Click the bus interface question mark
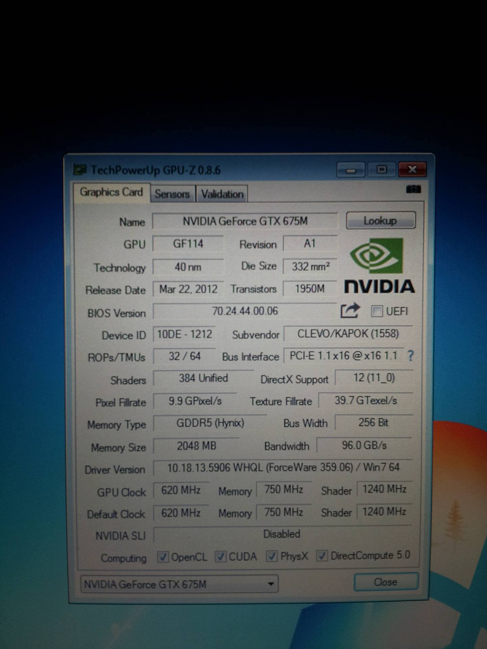 pos(410,356)
